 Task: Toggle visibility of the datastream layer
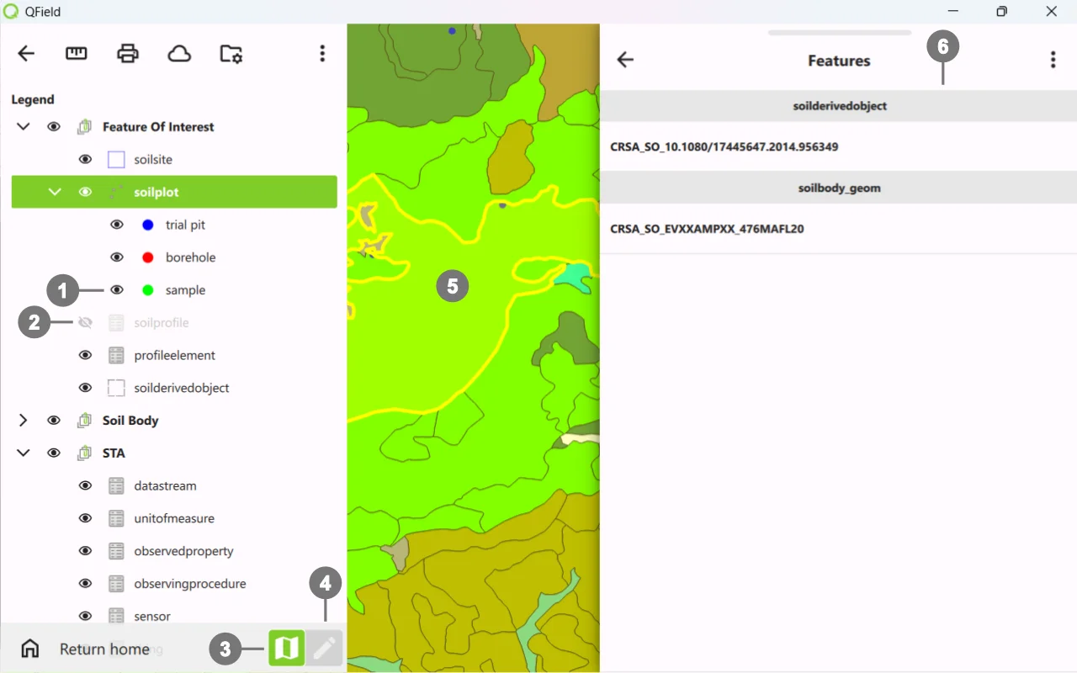coord(85,486)
